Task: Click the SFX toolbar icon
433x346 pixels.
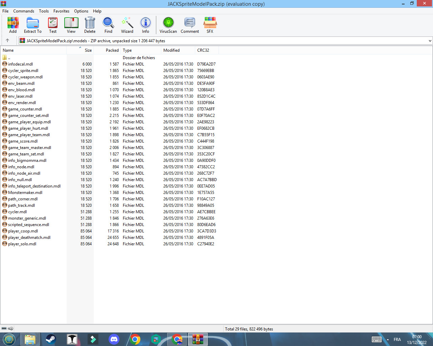Action: click(x=210, y=25)
